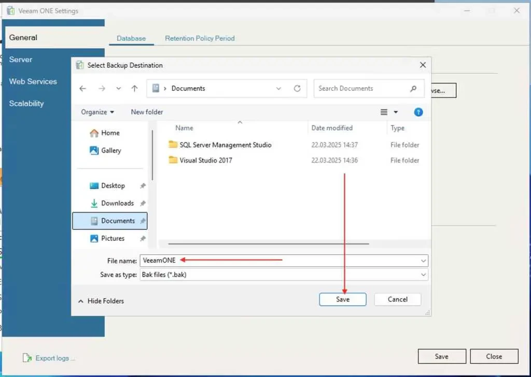
Task: Go back using the left arrow
Action: (82, 88)
